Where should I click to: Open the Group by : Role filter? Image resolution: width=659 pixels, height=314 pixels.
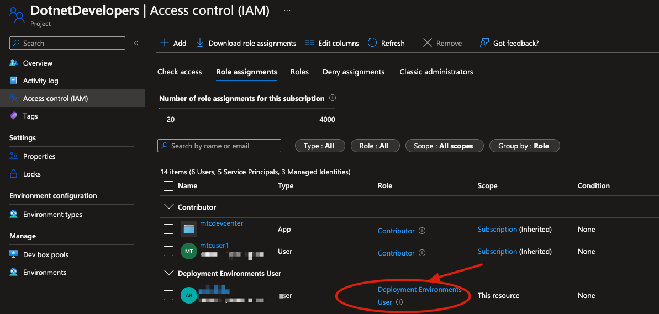[x=524, y=146]
